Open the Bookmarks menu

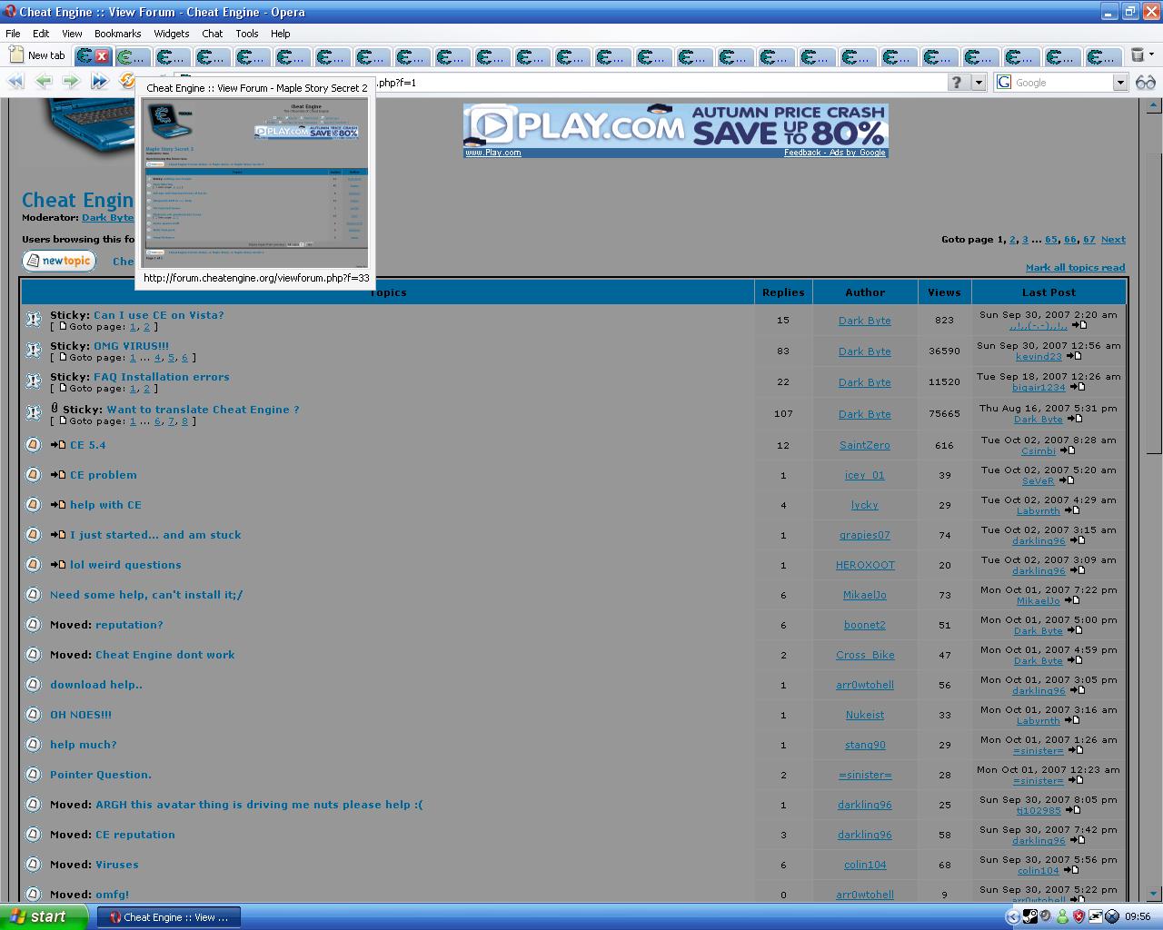click(117, 34)
